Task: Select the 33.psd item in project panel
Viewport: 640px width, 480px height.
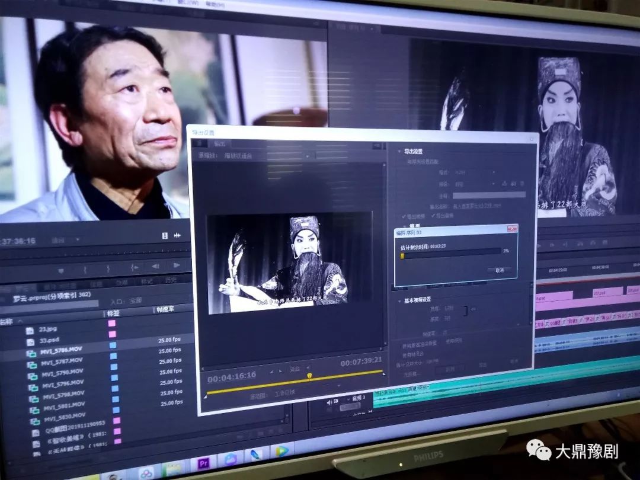Action: pos(49,340)
